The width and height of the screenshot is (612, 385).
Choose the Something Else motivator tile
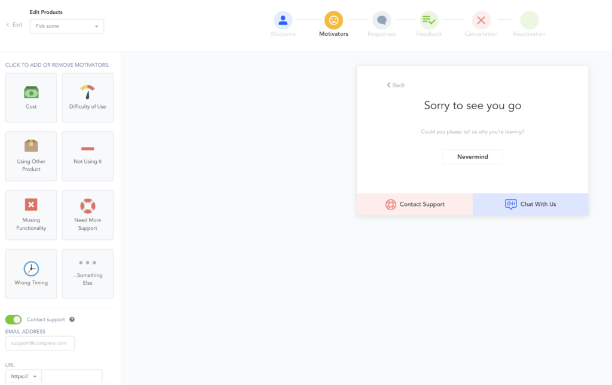[87, 273]
